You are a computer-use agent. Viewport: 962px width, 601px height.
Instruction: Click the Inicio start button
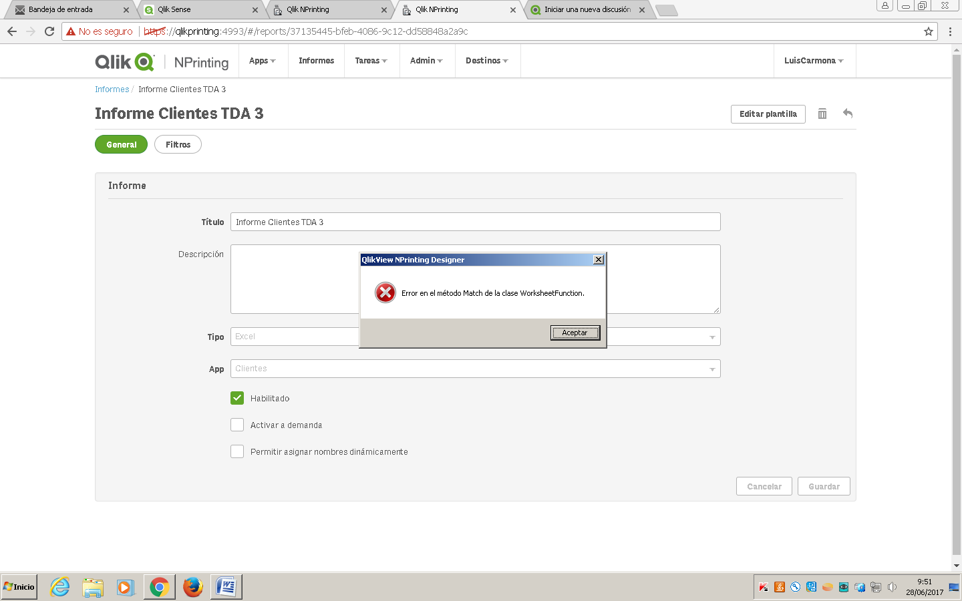click(19, 587)
